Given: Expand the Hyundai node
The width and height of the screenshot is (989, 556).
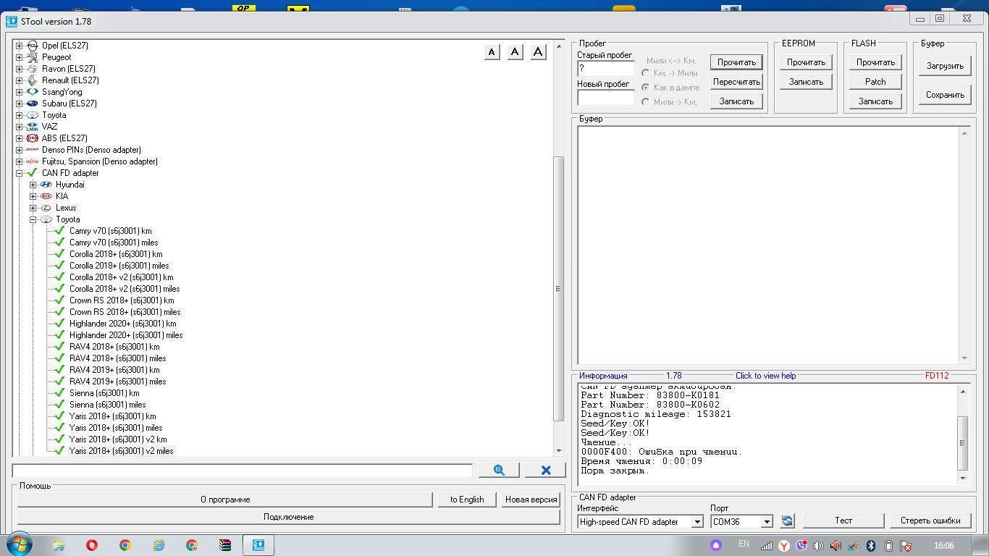Looking at the screenshot, I should pos(33,185).
